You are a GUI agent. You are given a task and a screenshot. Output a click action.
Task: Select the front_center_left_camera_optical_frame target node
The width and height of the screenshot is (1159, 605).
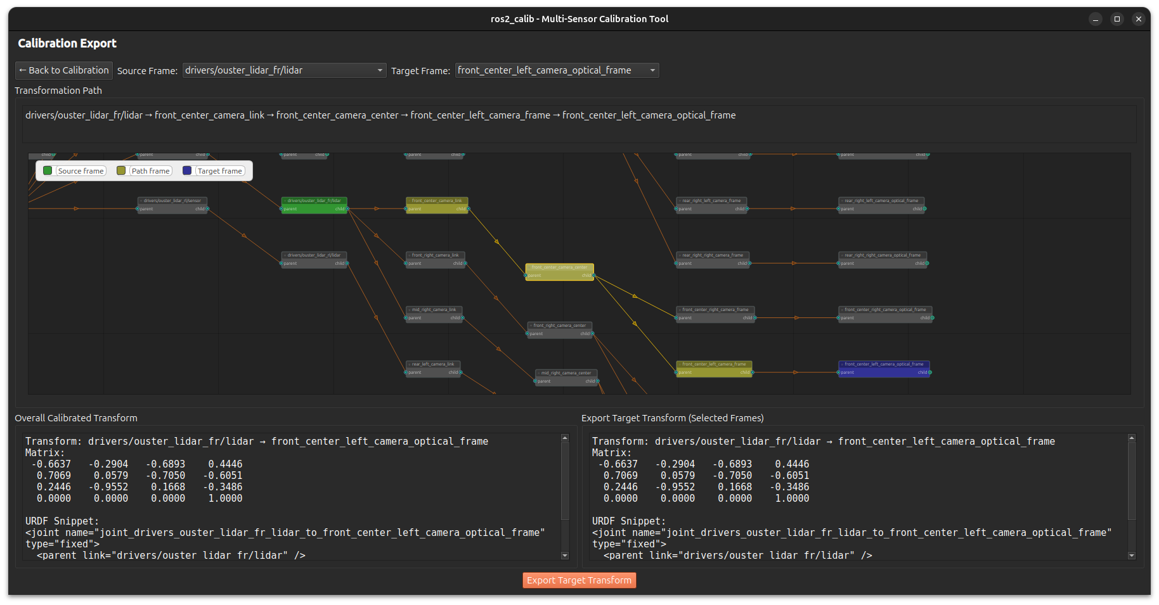[884, 369]
